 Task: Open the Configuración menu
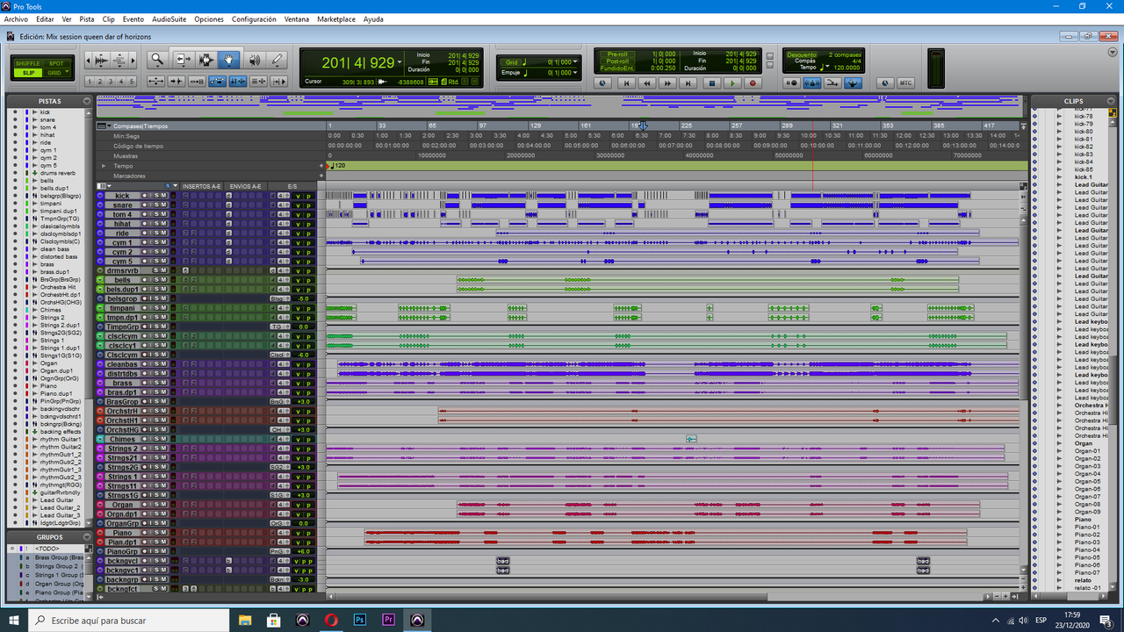pyautogui.click(x=254, y=18)
